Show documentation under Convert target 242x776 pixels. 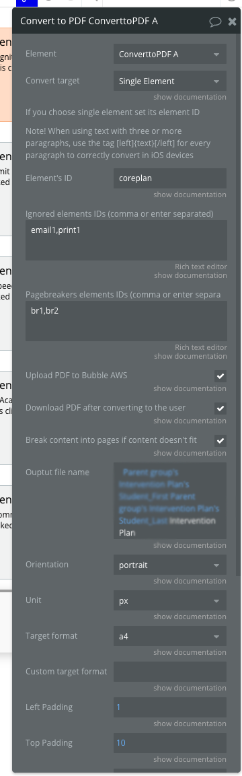[x=190, y=97]
